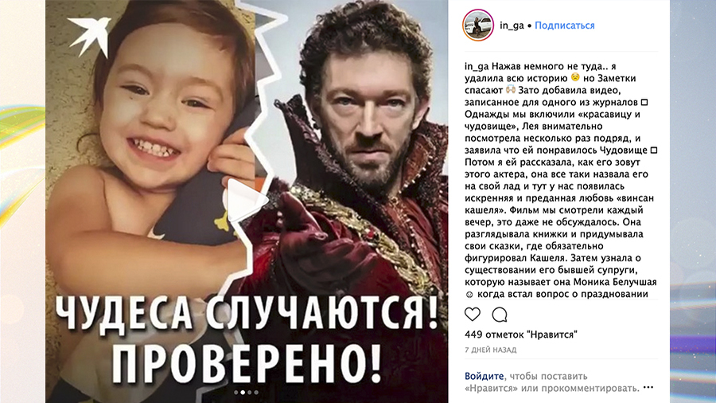Jump to third carousel slide dot
The image size is (716, 403).
pyautogui.click(x=250, y=393)
